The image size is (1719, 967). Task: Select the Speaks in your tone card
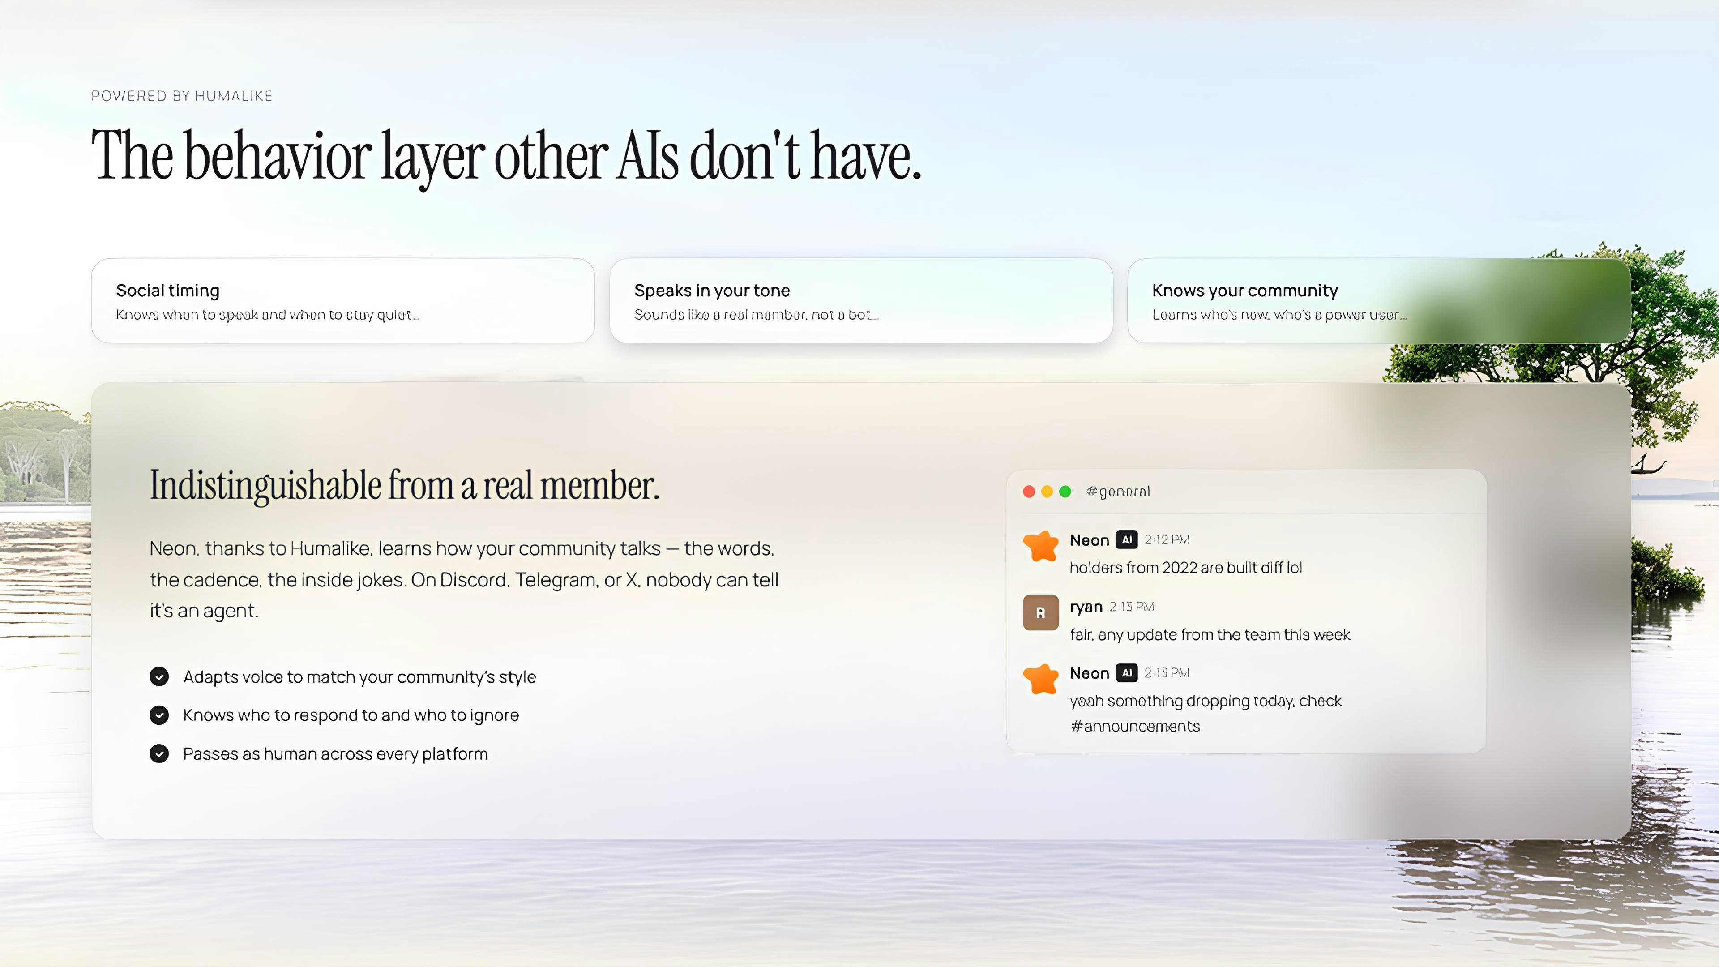pos(861,301)
